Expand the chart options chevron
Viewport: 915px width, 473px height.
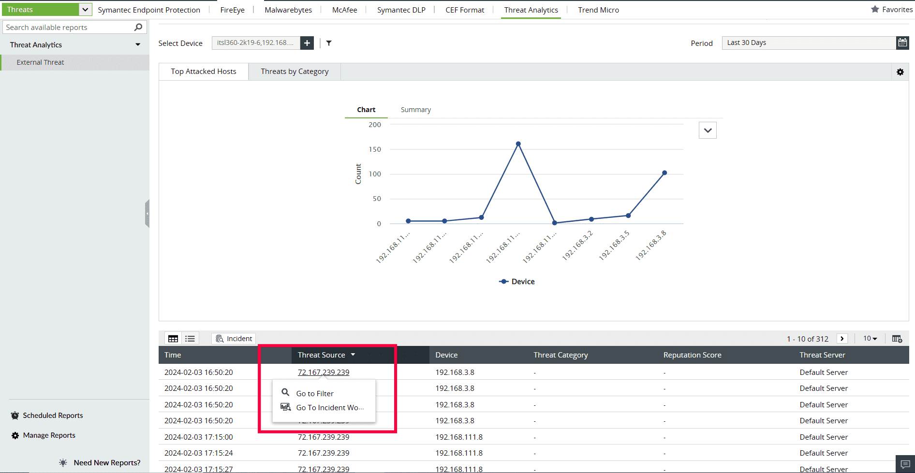[708, 130]
